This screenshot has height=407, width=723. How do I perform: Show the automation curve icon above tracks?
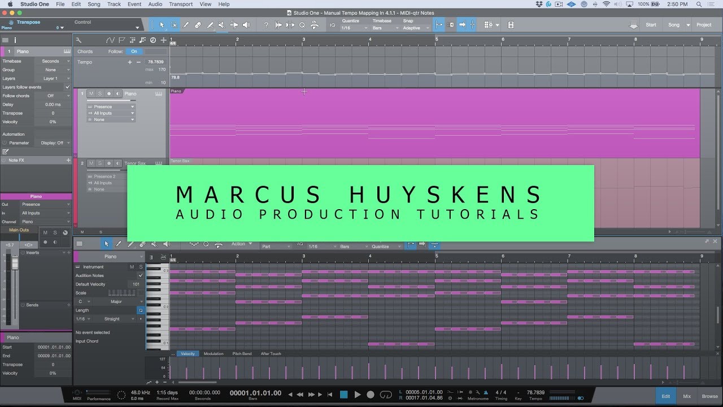coord(111,40)
